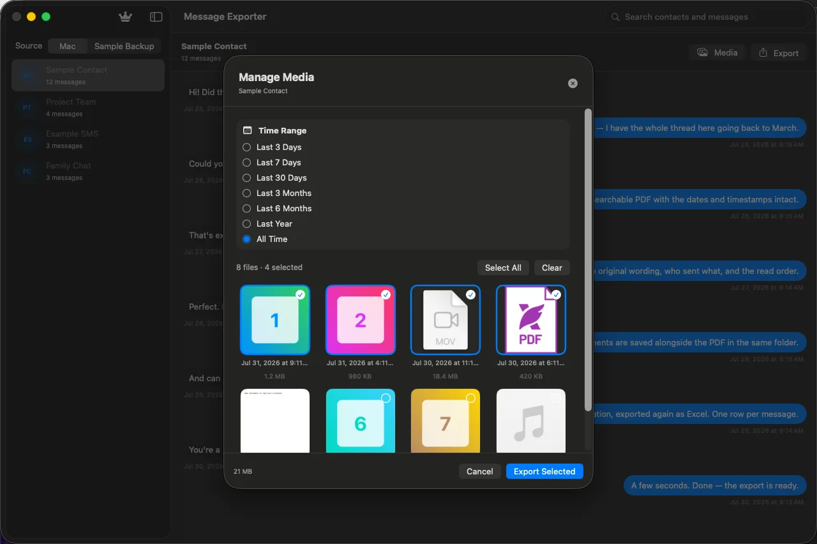The image size is (817, 544).
Task: Close the Manage Media dialog
Action: [x=573, y=83]
